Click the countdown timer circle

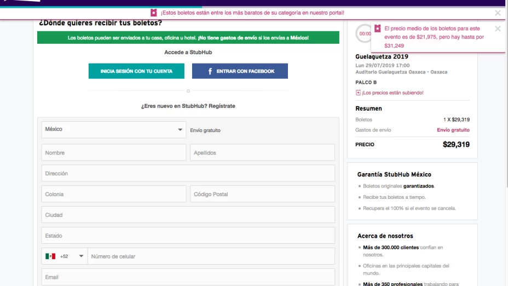[363, 33]
